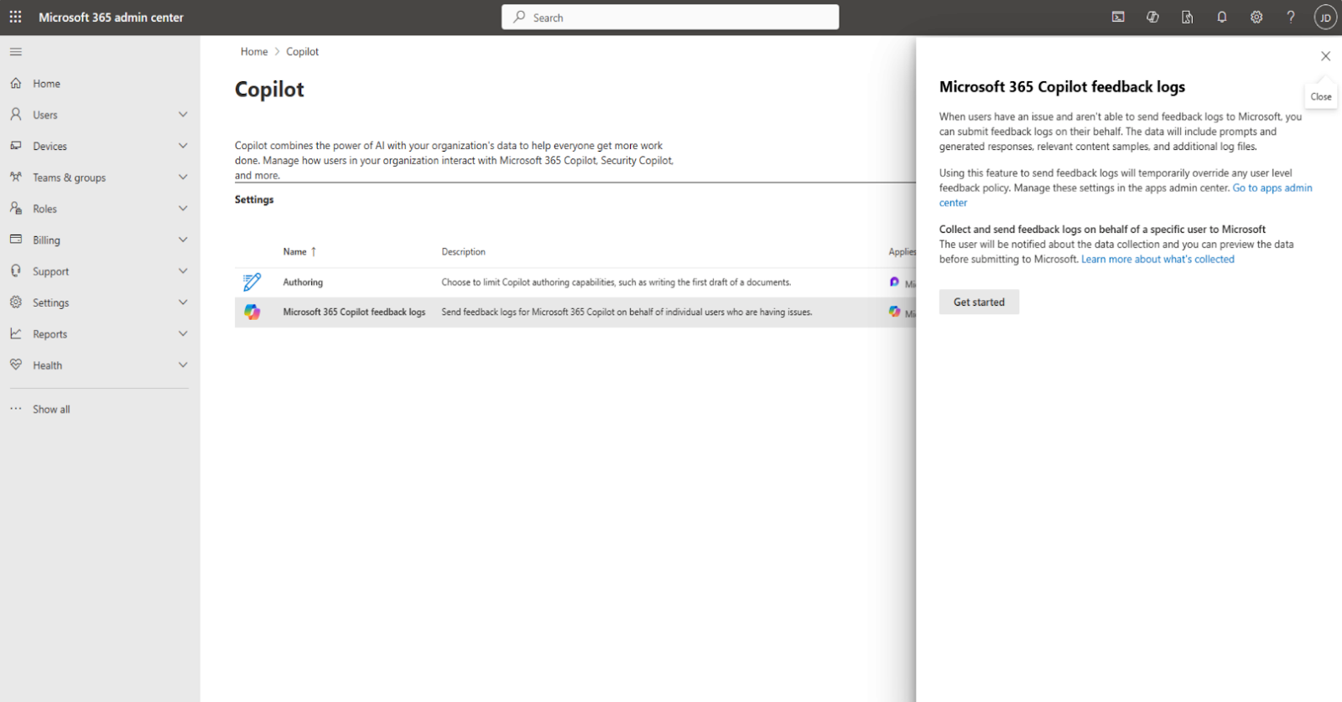
Task: Close the feedback logs panel with X
Action: point(1325,56)
